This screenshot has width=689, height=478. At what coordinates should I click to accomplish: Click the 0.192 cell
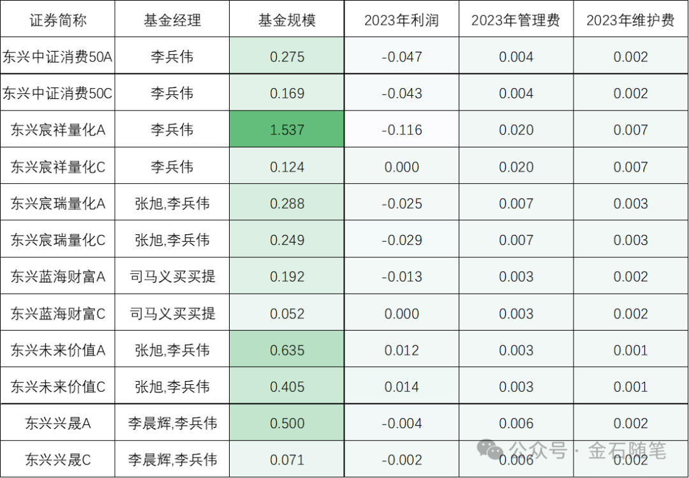(287, 276)
